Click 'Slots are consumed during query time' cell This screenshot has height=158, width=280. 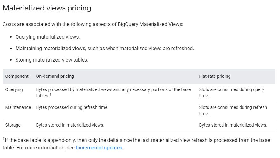tap(231, 93)
